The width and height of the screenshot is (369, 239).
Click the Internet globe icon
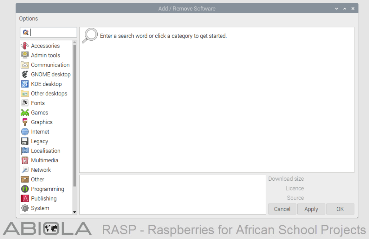25,132
